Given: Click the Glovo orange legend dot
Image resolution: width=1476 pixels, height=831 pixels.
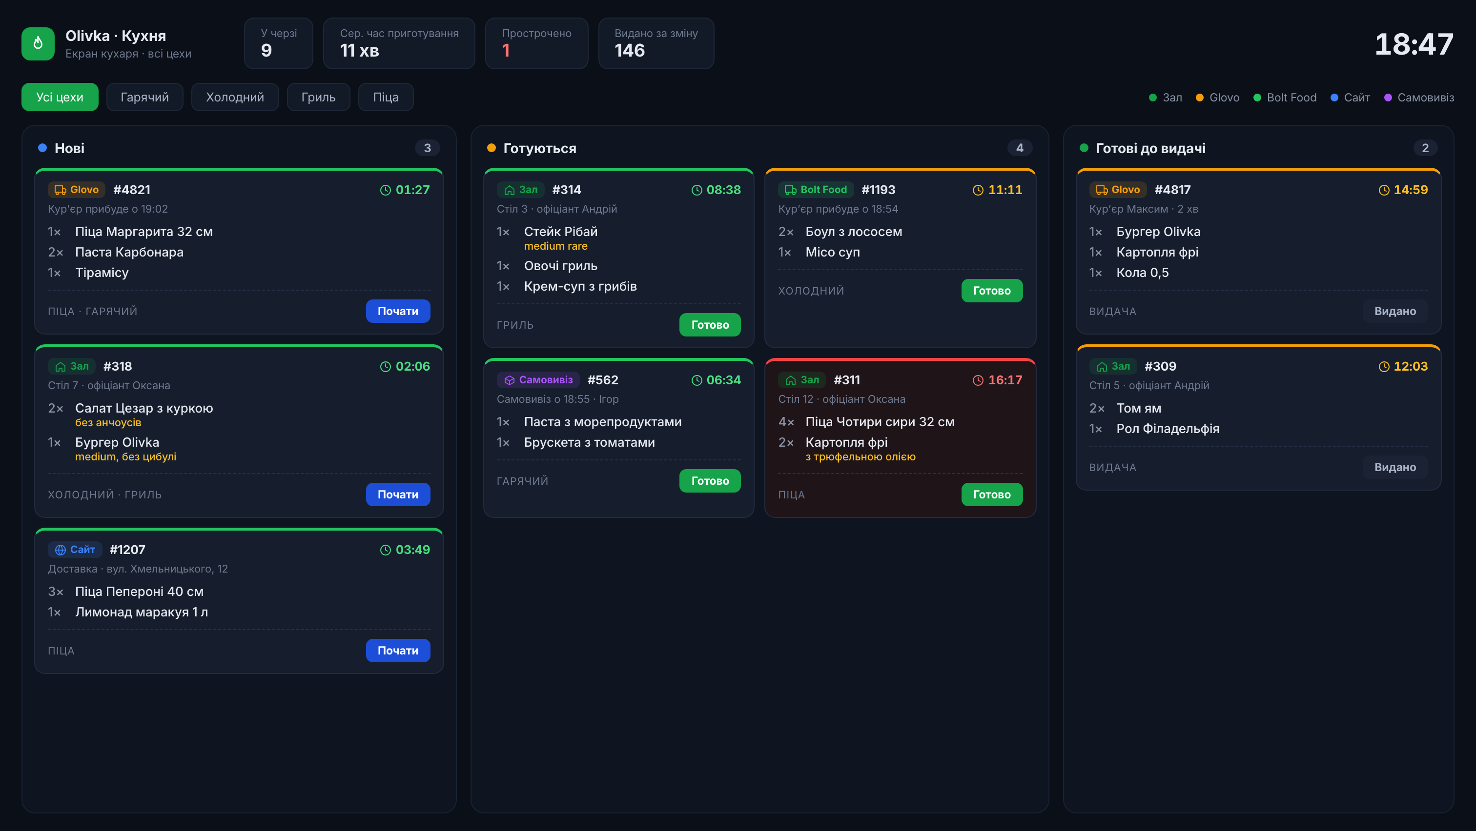Looking at the screenshot, I should point(1199,98).
